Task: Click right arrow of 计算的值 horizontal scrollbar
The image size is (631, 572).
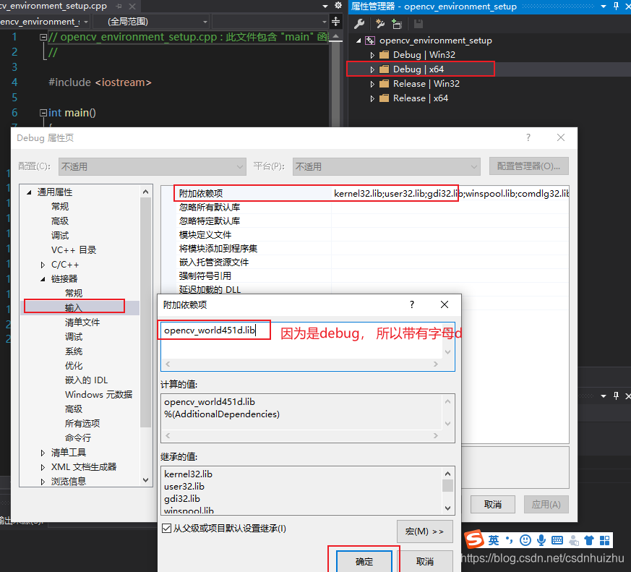Action: click(435, 435)
